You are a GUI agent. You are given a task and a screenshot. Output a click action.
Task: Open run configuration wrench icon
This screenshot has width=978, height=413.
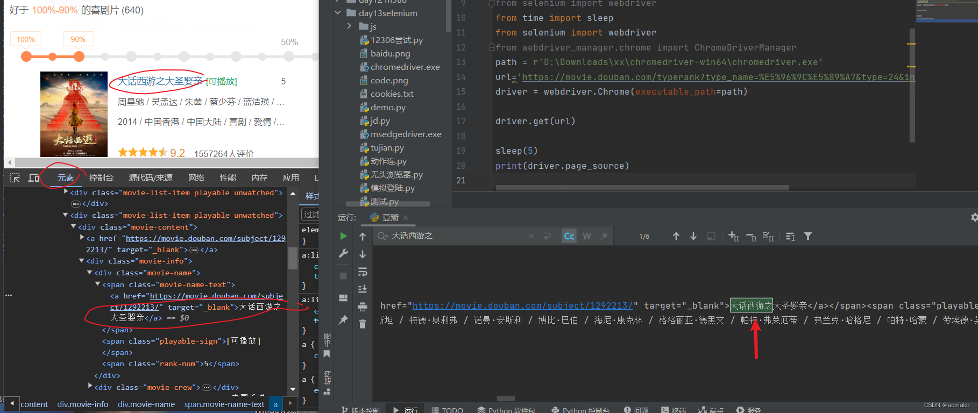coord(343,253)
